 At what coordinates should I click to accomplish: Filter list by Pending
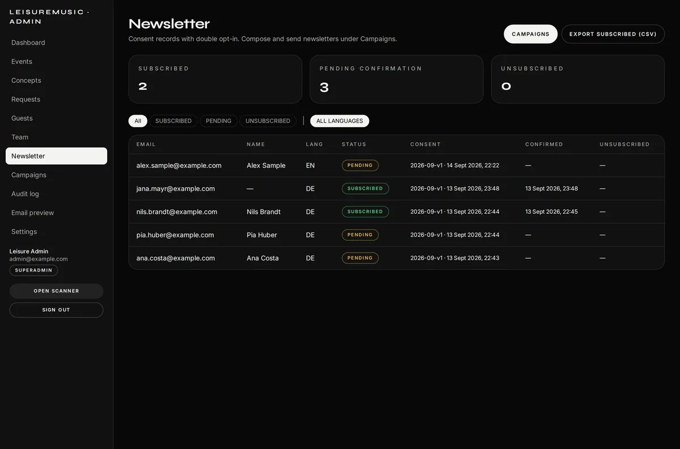218,121
